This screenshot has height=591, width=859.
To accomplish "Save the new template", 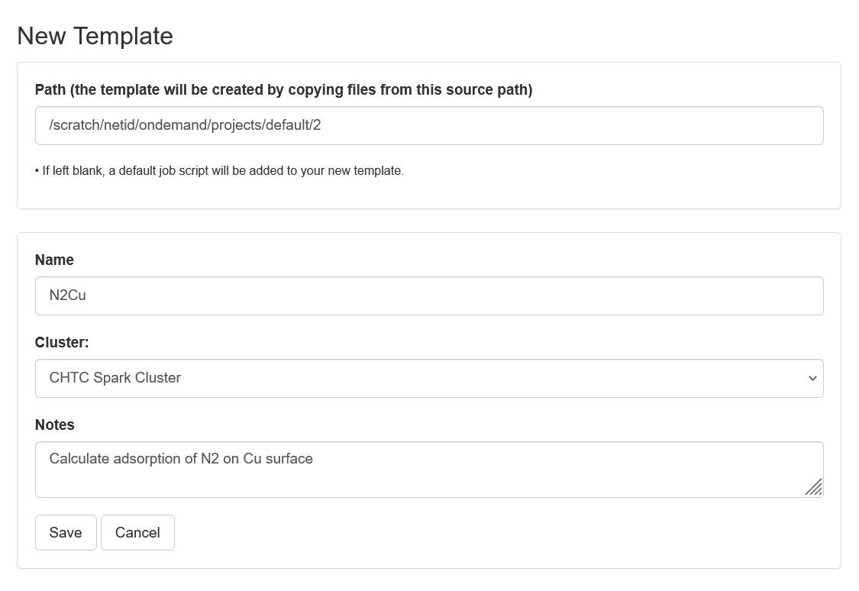I will (x=66, y=533).
